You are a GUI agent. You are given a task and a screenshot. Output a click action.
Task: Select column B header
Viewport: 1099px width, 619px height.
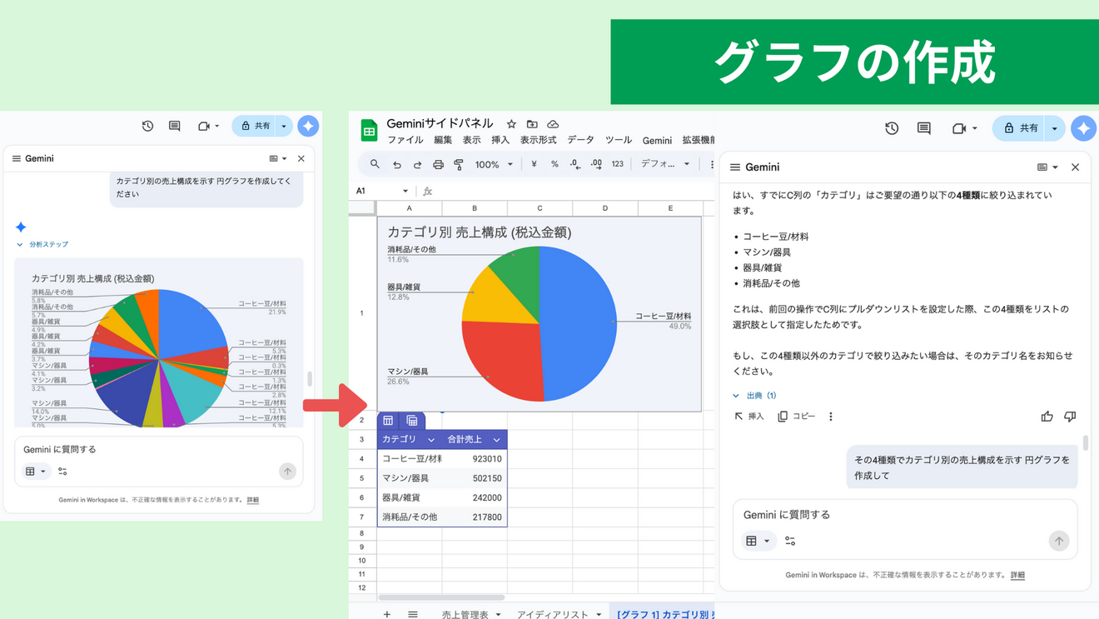coord(475,208)
